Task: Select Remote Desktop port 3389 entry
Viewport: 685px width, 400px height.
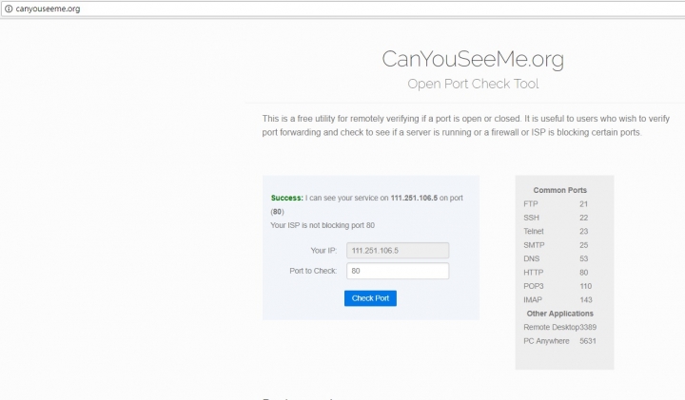Action: tap(560, 327)
